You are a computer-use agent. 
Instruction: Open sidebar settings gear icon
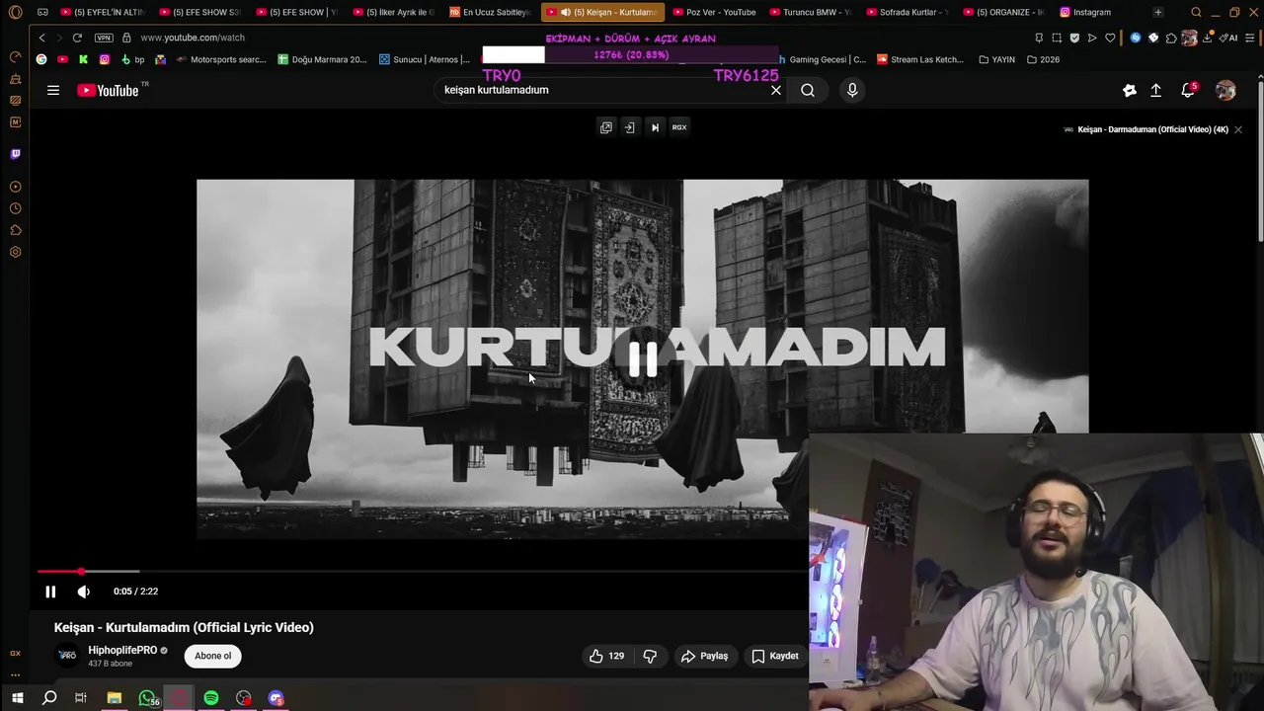(x=15, y=252)
